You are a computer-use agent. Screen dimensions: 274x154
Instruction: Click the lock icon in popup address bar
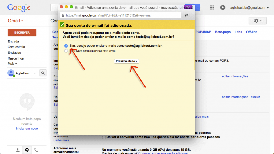[63, 15]
